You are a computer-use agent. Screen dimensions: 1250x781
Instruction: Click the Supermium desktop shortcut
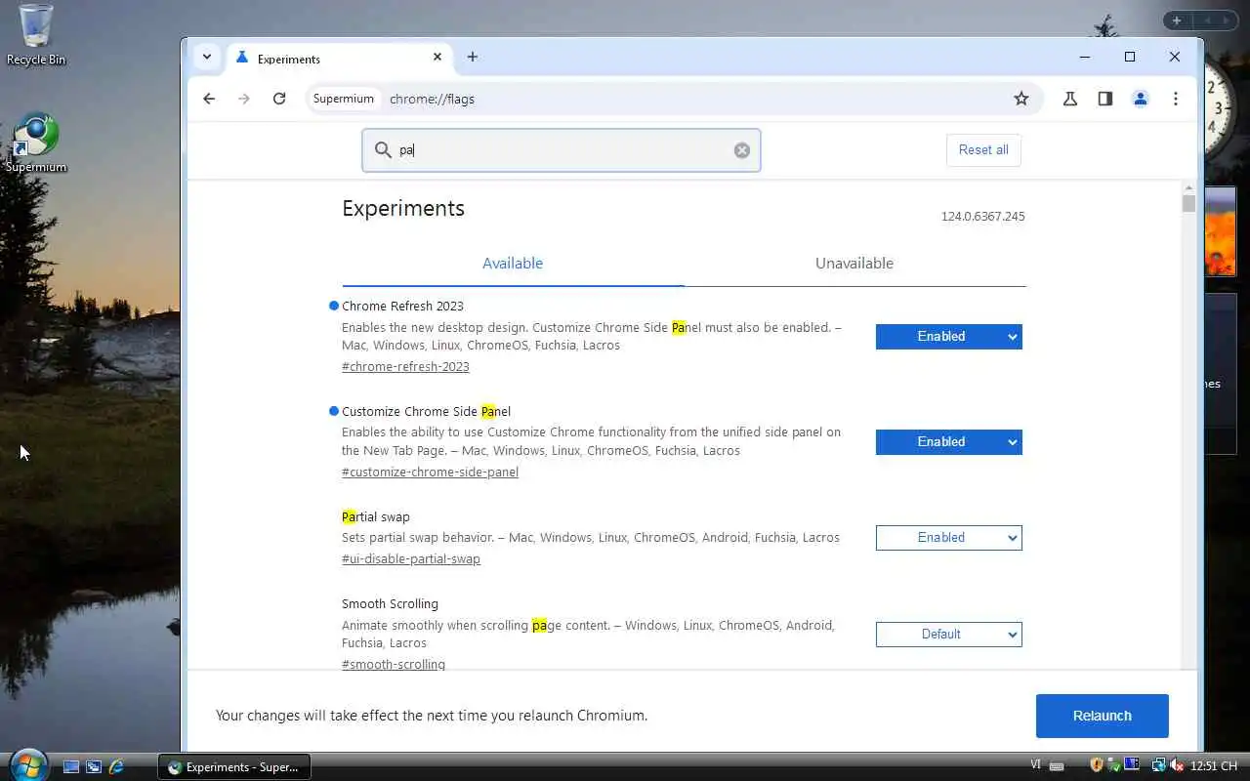pos(36,144)
